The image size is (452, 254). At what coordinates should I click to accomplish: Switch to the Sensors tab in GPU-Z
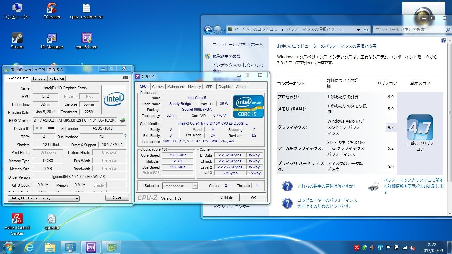[x=39, y=78]
